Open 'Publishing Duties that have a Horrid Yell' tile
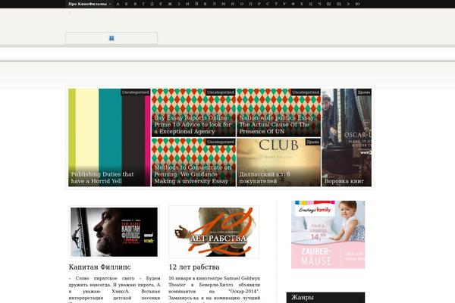Image resolution: width=455 pixels, height=303 pixels. [109, 137]
